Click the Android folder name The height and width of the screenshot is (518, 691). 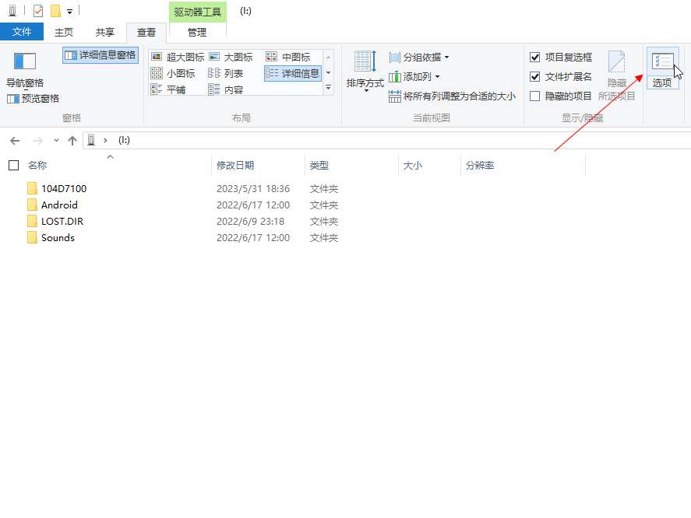(59, 205)
